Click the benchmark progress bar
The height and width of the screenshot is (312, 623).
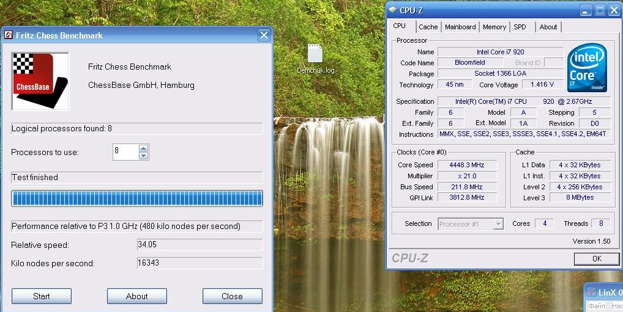click(137, 198)
